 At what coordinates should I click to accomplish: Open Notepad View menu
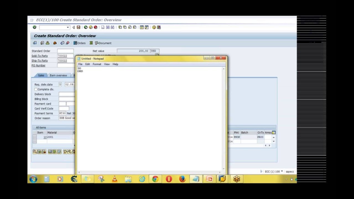pos(107,64)
